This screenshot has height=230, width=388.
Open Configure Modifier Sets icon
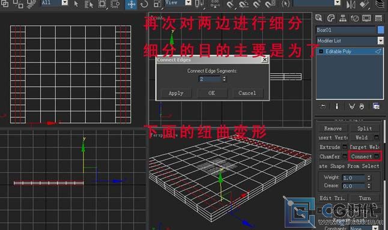click(376, 106)
